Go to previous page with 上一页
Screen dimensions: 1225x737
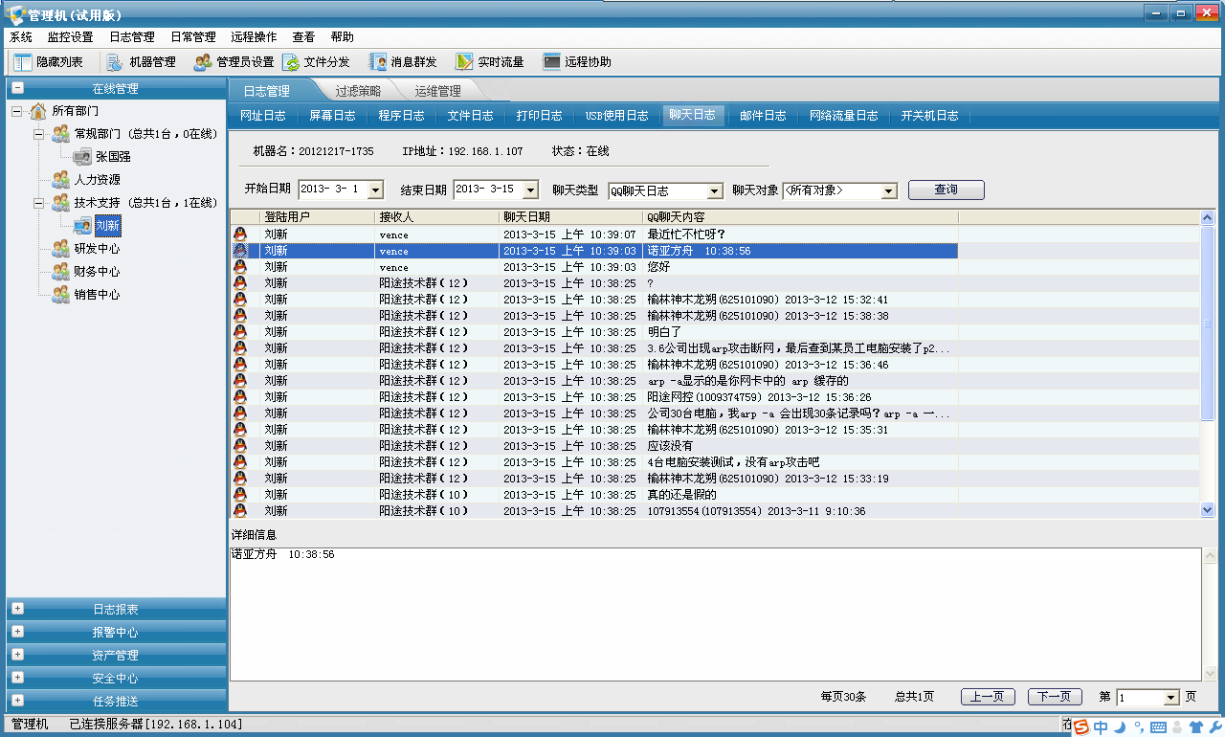988,697
